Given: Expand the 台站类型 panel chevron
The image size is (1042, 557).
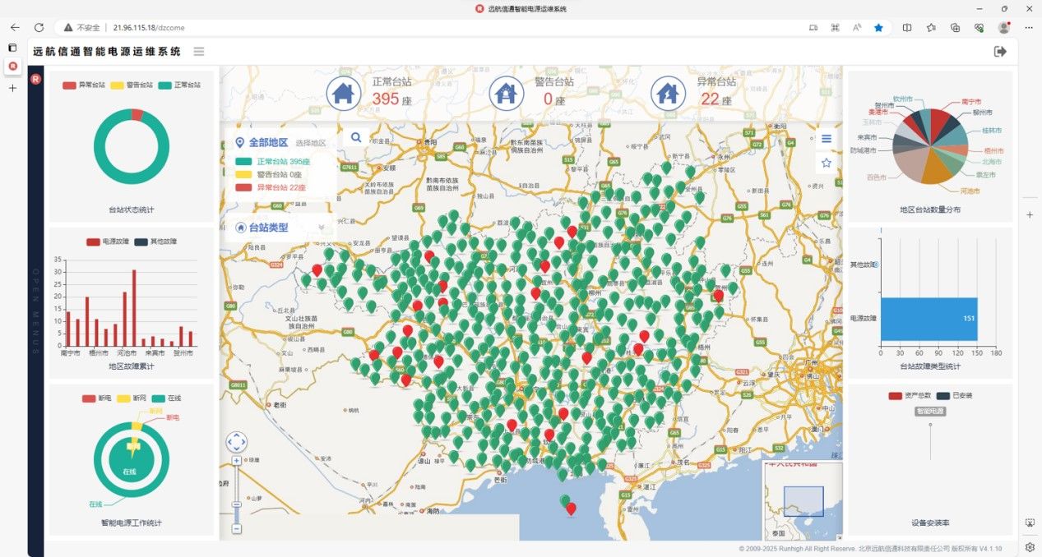Looking at the screenshot, I should (x=322, y=228).
